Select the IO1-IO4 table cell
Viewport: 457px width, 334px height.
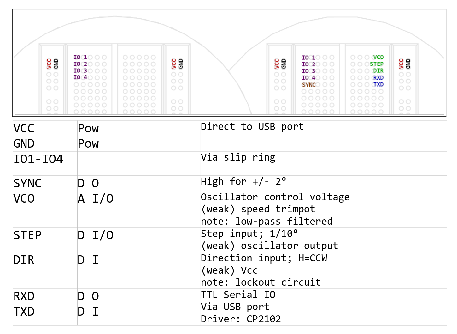point(45,163)
